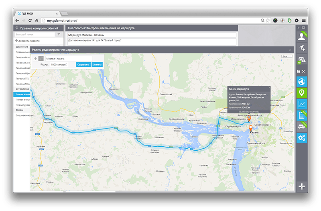Cancel route editing with Отмена button

97,65
